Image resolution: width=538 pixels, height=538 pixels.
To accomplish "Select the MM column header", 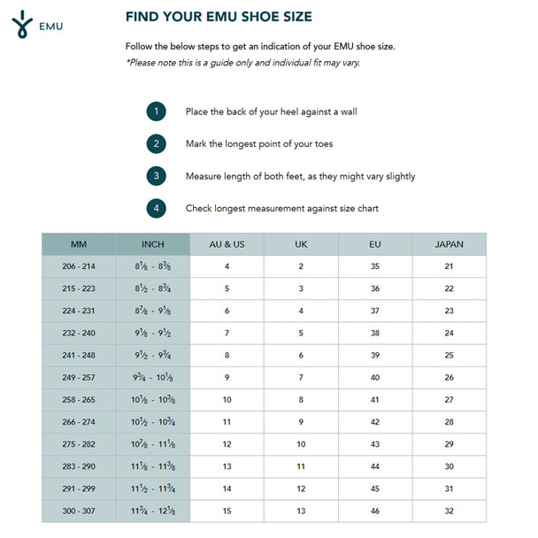I will pos(79,244).
